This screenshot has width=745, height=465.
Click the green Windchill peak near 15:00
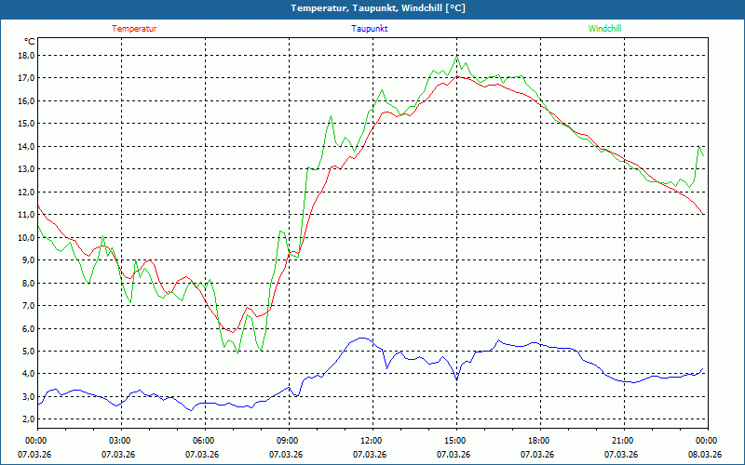(456, 58)
